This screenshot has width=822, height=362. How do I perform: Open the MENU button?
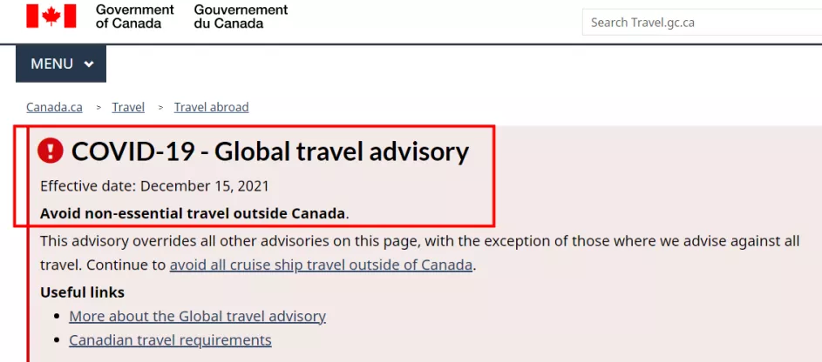pyautogui.click(x=61, y=64)
